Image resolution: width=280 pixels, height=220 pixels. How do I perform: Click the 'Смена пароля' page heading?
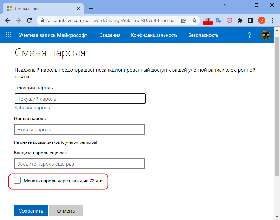pyautogui.click(x=50, y=53)
